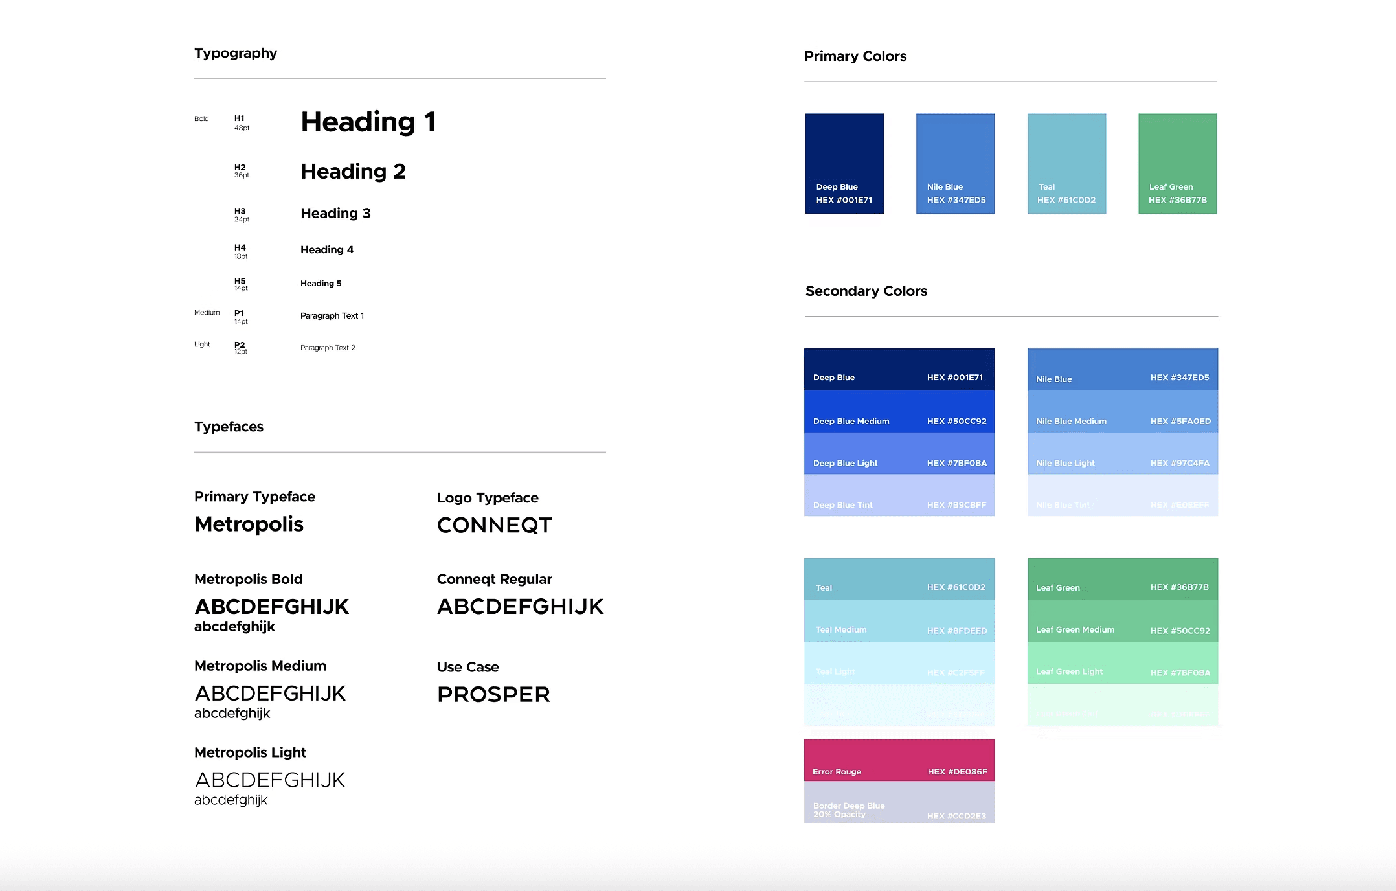
Task: Click the Heading 1 sample text
Action: click(368, 122)
